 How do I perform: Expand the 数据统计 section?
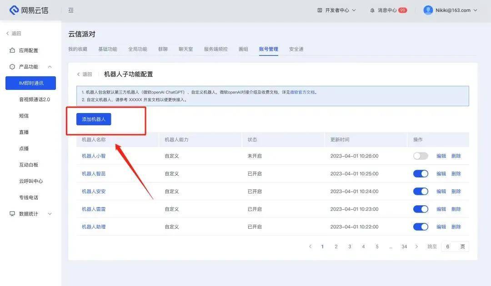29,213
